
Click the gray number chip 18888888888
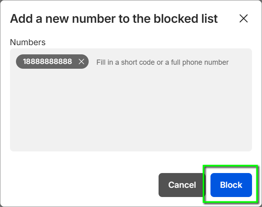click(48, 62)
